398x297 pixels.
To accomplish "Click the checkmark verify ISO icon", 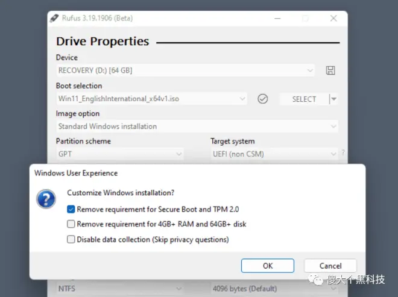I will 262,99.
